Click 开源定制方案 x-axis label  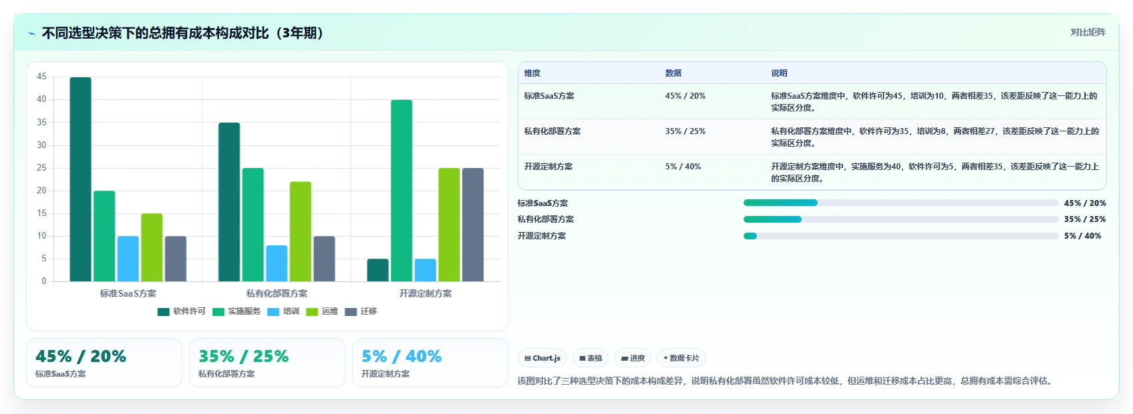pos(426,293)
